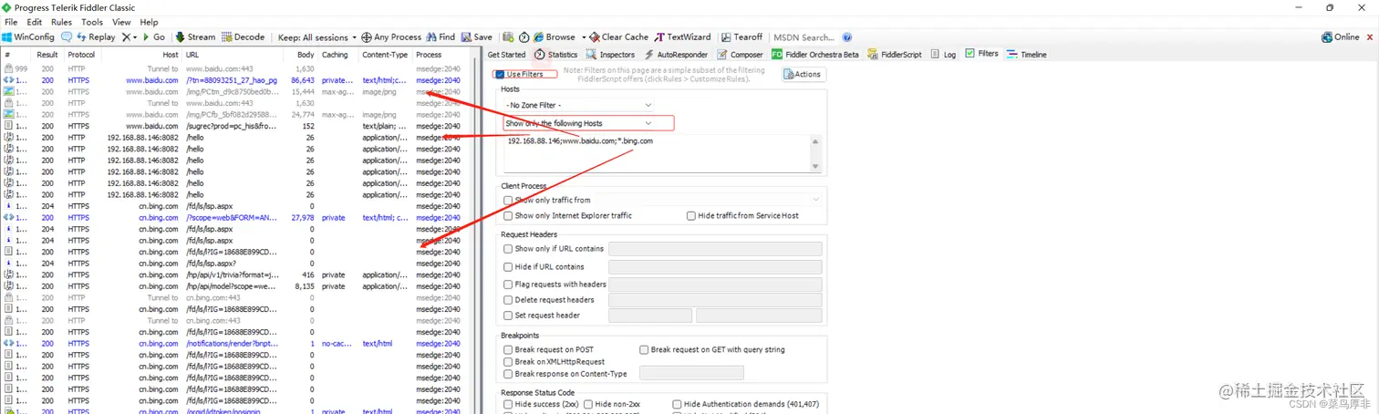Check Hide success (2xx)
The height and width of the screenshot is (414, 1379).
point(508,404)
